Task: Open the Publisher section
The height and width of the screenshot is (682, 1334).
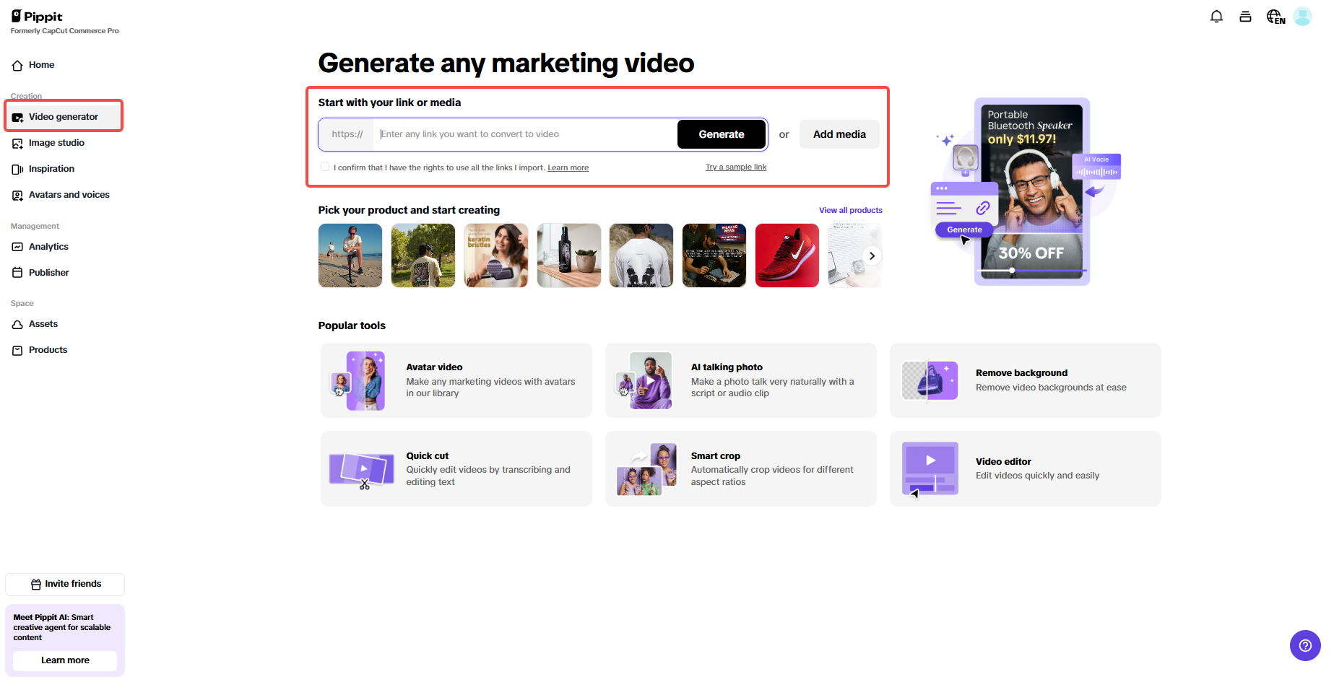Action: [x=49, y=272]
